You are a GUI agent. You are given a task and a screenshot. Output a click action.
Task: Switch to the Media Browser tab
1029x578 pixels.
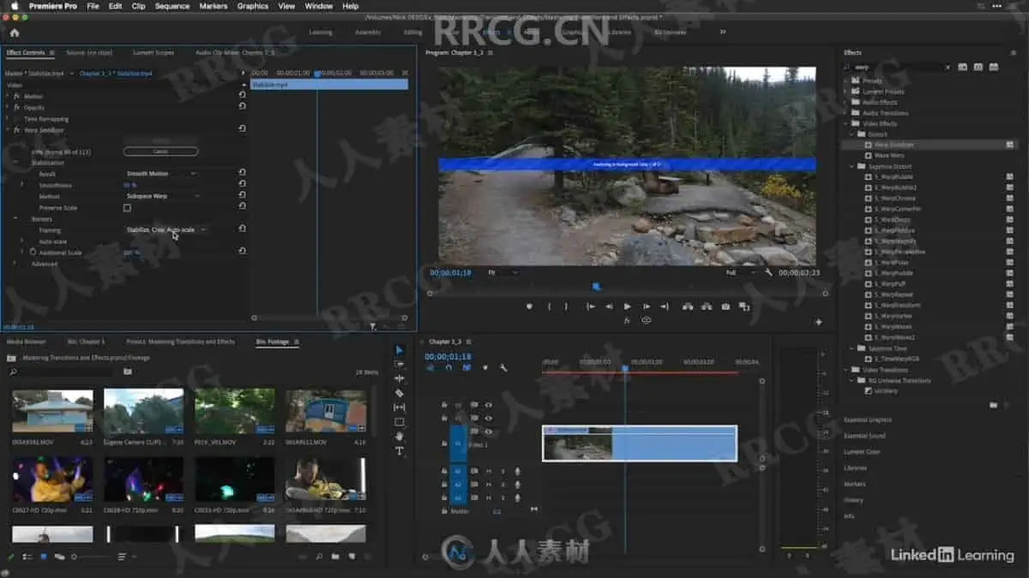pos(26,342)
